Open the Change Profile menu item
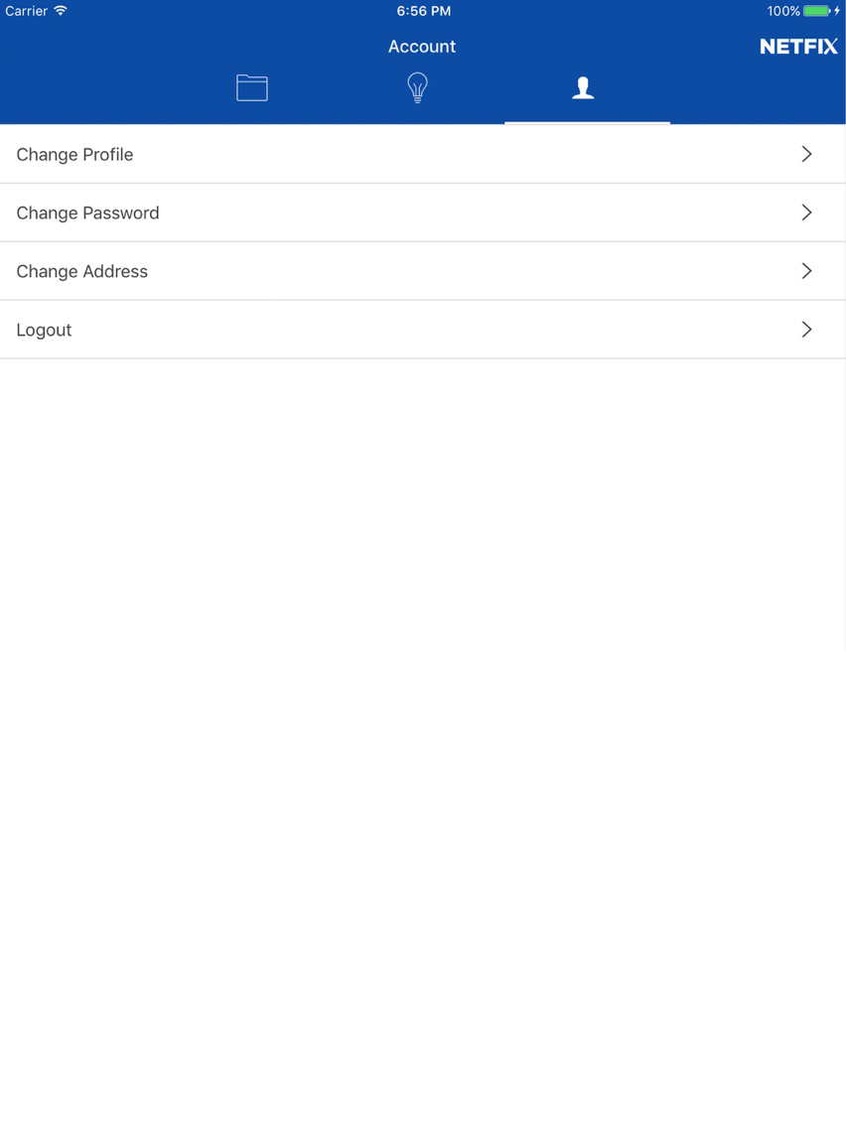 (x=423, y=154)
